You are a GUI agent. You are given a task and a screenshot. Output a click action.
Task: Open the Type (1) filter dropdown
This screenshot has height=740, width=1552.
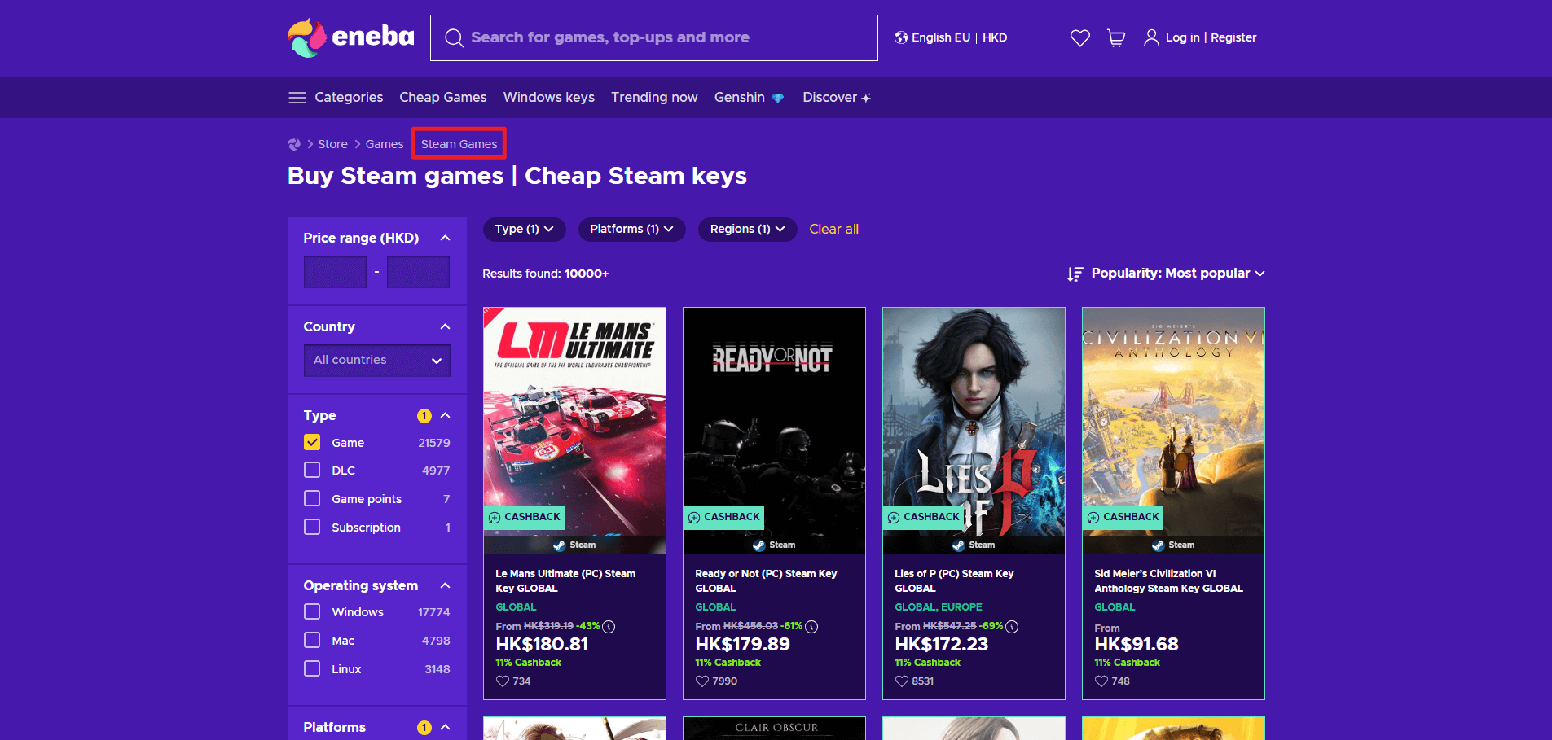[x=525, y=230]
